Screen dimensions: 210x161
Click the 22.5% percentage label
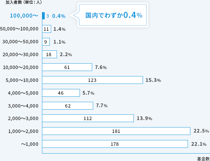click(201, 131)
